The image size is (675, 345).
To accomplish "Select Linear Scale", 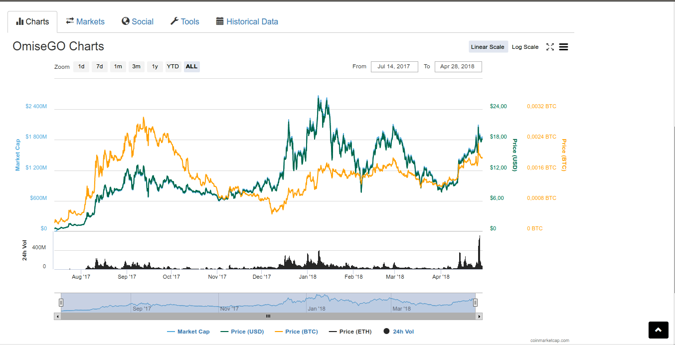I will pos(488,47).
